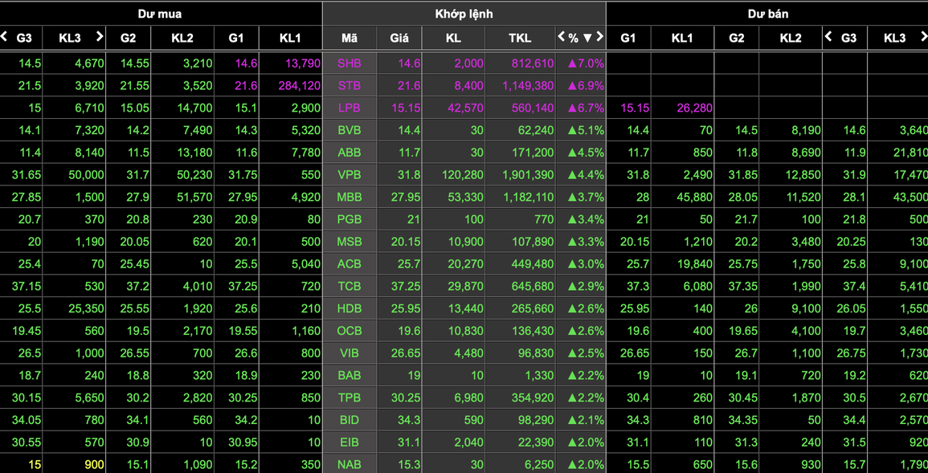928x473 pixels.
Task: Select the Khớp lệnh group header
Action: (464, 14)
